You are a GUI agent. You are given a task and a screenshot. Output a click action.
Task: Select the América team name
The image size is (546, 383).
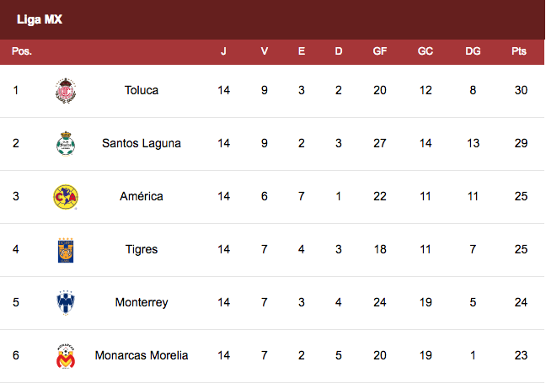[142, 196]
